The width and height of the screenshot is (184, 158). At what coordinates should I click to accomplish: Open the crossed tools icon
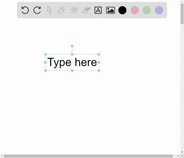[x=74, y=10]
